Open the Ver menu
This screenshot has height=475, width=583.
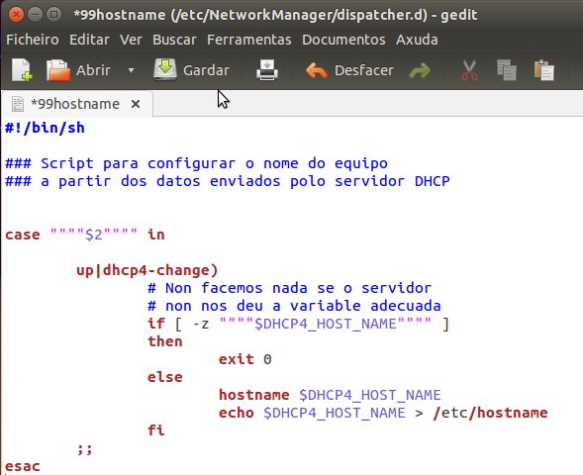(x=131, y=40)
